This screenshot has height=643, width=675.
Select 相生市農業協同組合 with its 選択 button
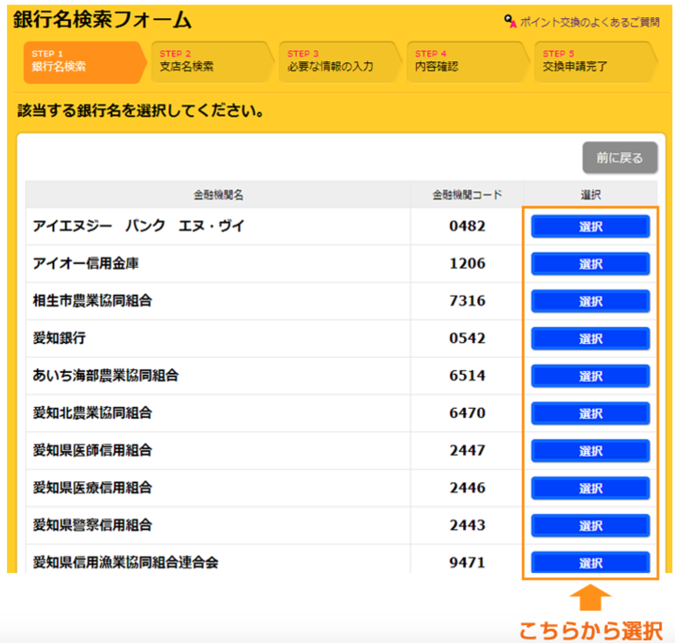pyautogui.click(x=591, y=301)
